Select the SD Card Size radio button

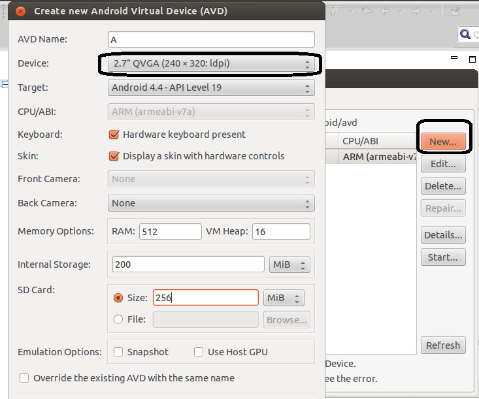[118, 298]
